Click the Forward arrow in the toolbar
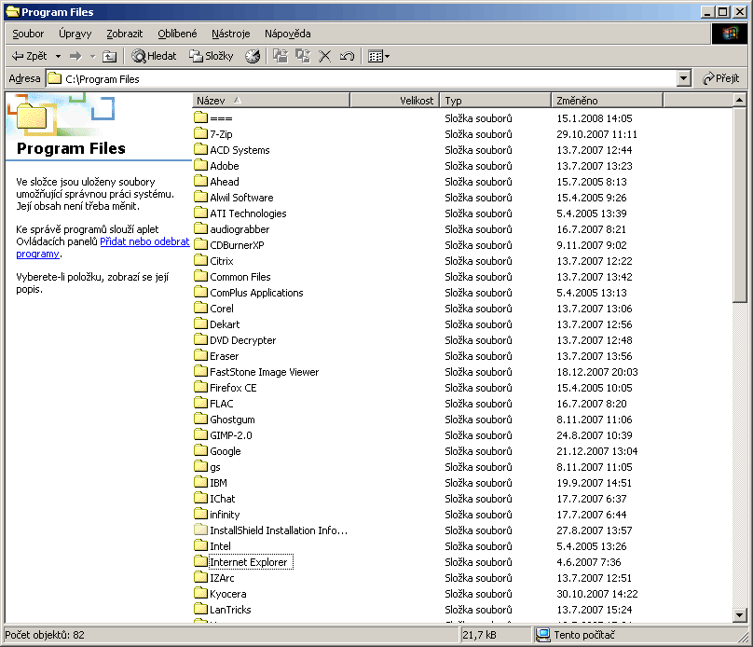This screenshot has height=647, width=753. [x=75, y=56]
